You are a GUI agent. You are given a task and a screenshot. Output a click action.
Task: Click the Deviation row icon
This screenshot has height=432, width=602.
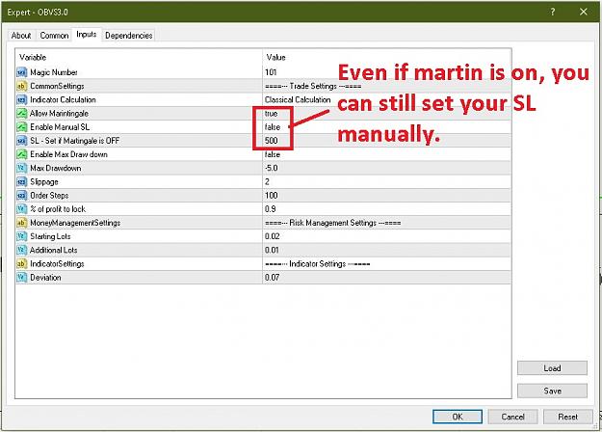point(22,277)
